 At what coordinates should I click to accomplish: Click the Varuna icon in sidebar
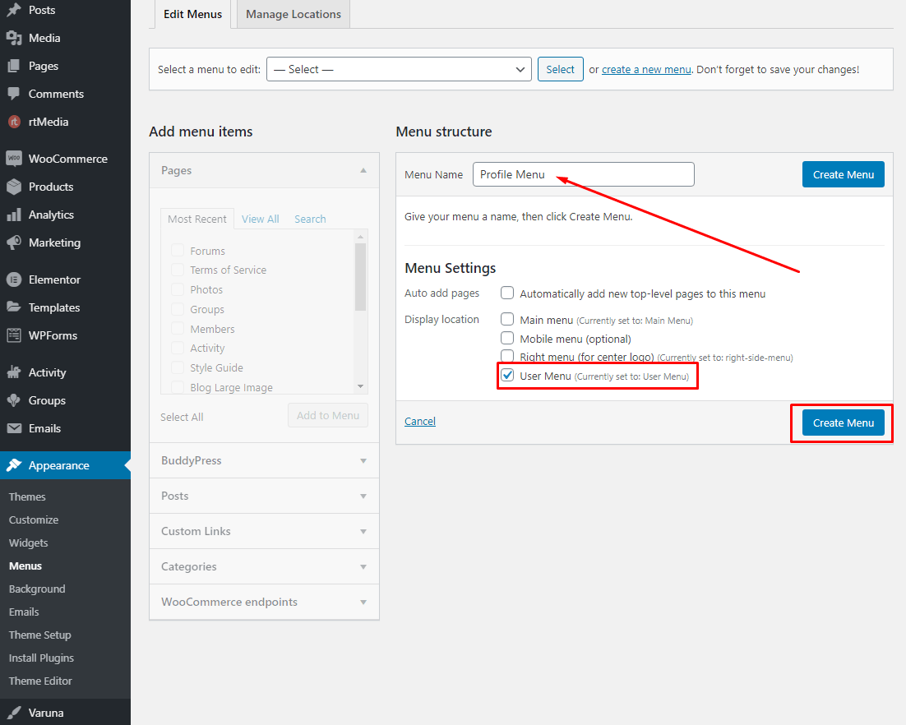(x=14, y=713)
